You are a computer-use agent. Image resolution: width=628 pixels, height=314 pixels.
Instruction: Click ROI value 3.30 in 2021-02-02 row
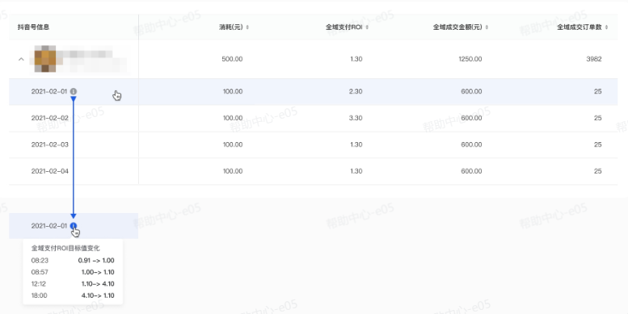pos(356,118)
